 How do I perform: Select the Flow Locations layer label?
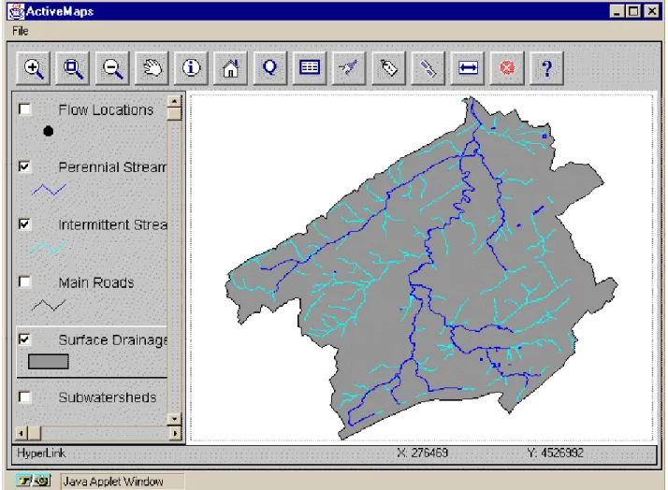(x=106, y=109)
